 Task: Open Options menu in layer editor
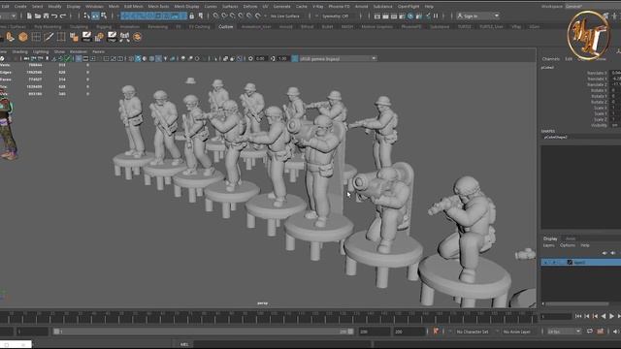pos(568,245)
